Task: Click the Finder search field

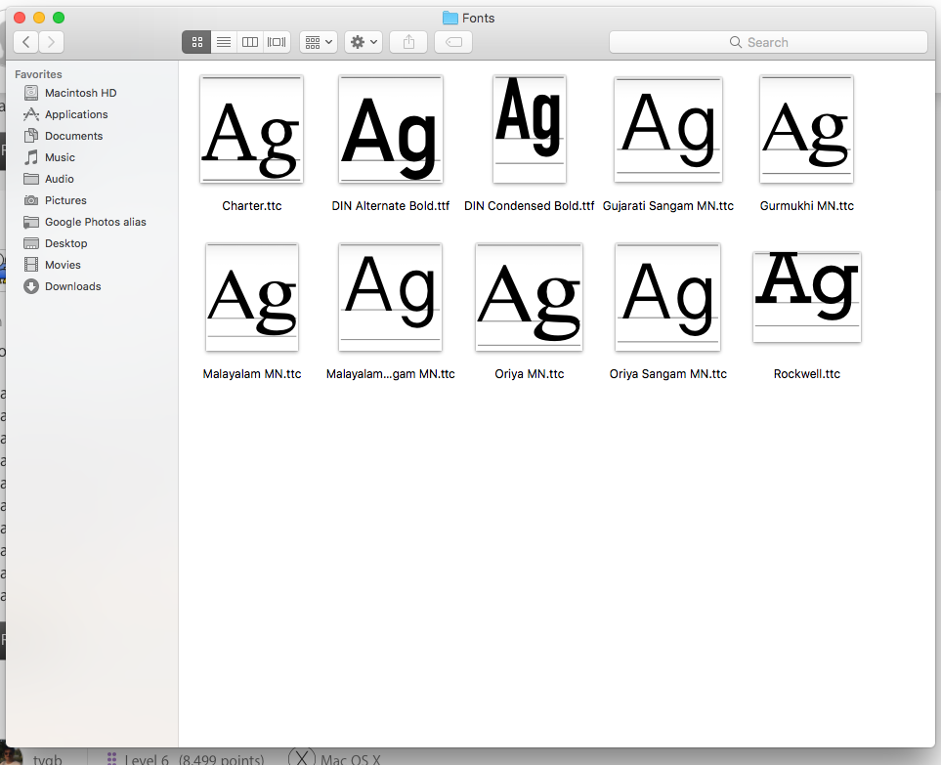Action: (x=768, y=42)
